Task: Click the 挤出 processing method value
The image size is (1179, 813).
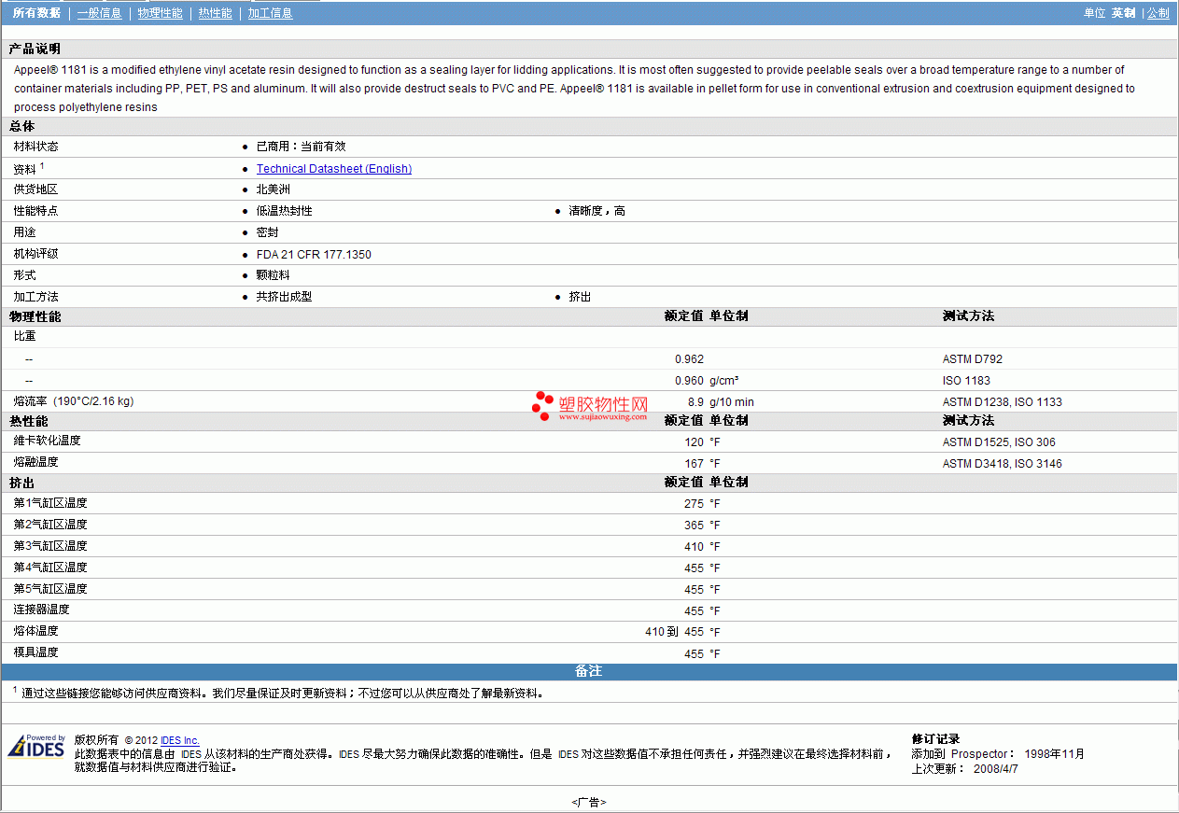Action: pyautogui.click(x=580, y=297)
